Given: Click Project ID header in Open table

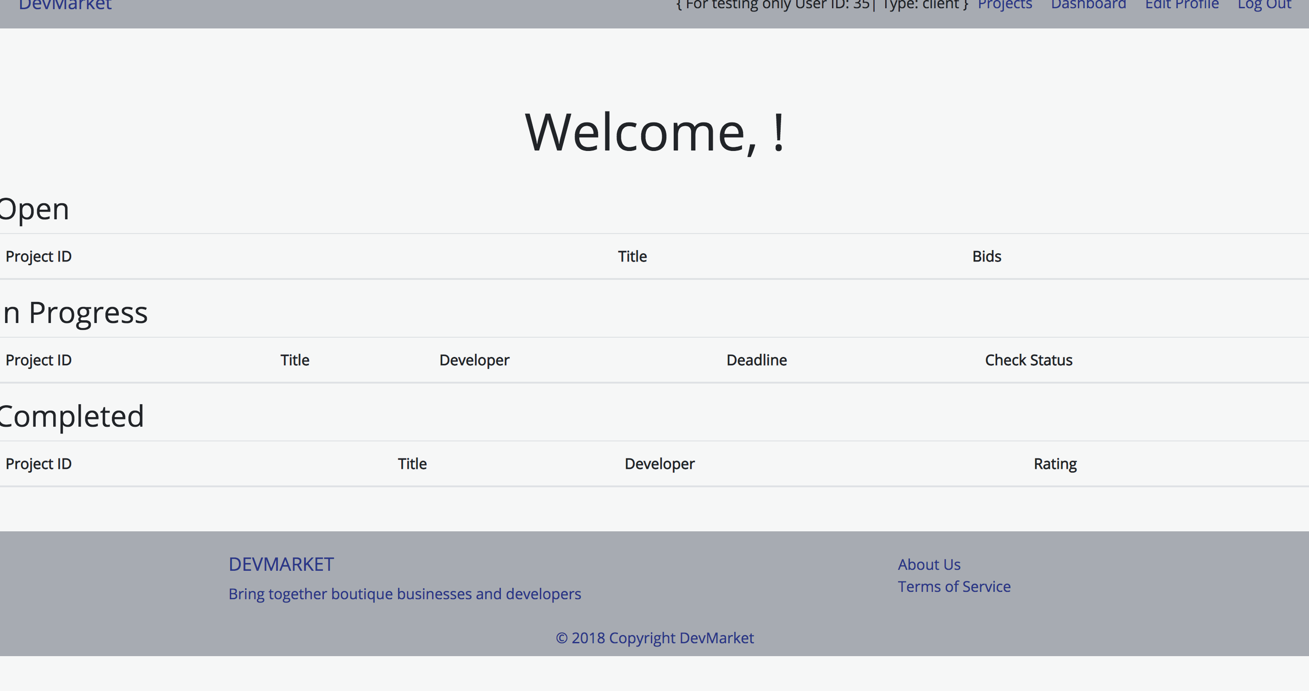Looking at the screenshot, I should [x=39, y=256].
